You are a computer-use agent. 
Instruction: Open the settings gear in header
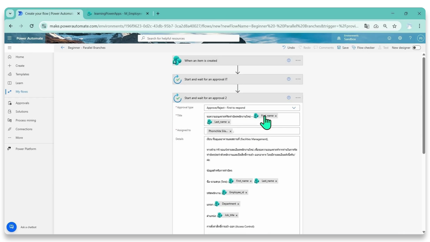400,38
